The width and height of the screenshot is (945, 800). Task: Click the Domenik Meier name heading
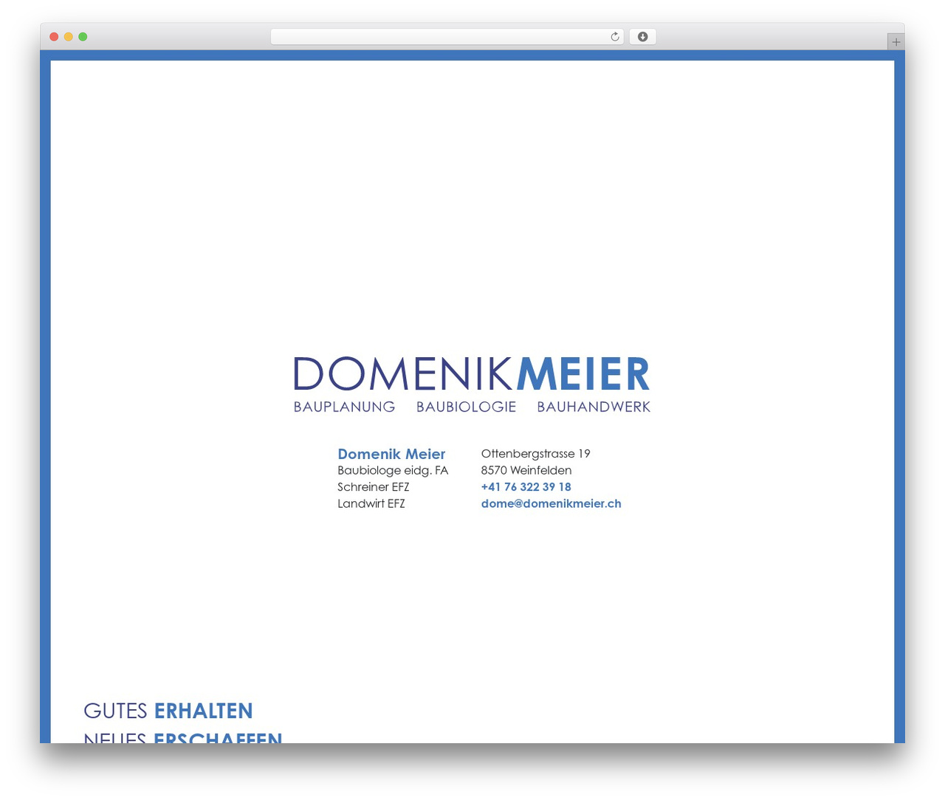pos(391,454)
